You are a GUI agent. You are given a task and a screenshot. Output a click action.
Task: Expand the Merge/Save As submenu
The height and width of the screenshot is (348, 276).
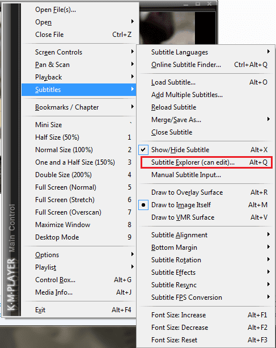[x=205, y=120]
